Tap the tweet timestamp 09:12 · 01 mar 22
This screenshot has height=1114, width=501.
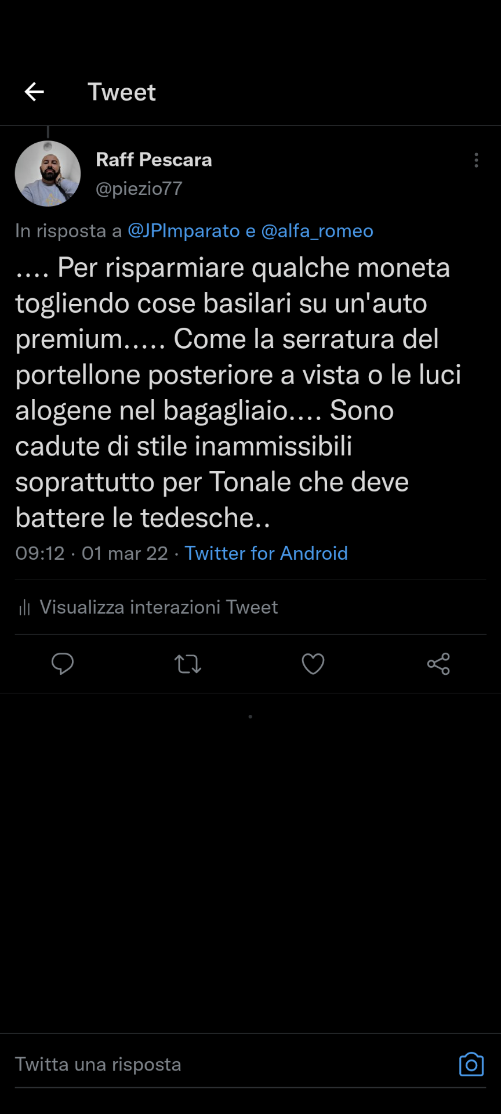(92, 554)
